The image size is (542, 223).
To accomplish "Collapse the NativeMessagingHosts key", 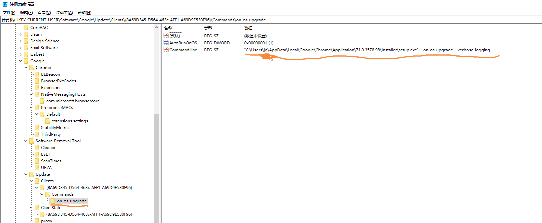I will [x=31, y=94].
